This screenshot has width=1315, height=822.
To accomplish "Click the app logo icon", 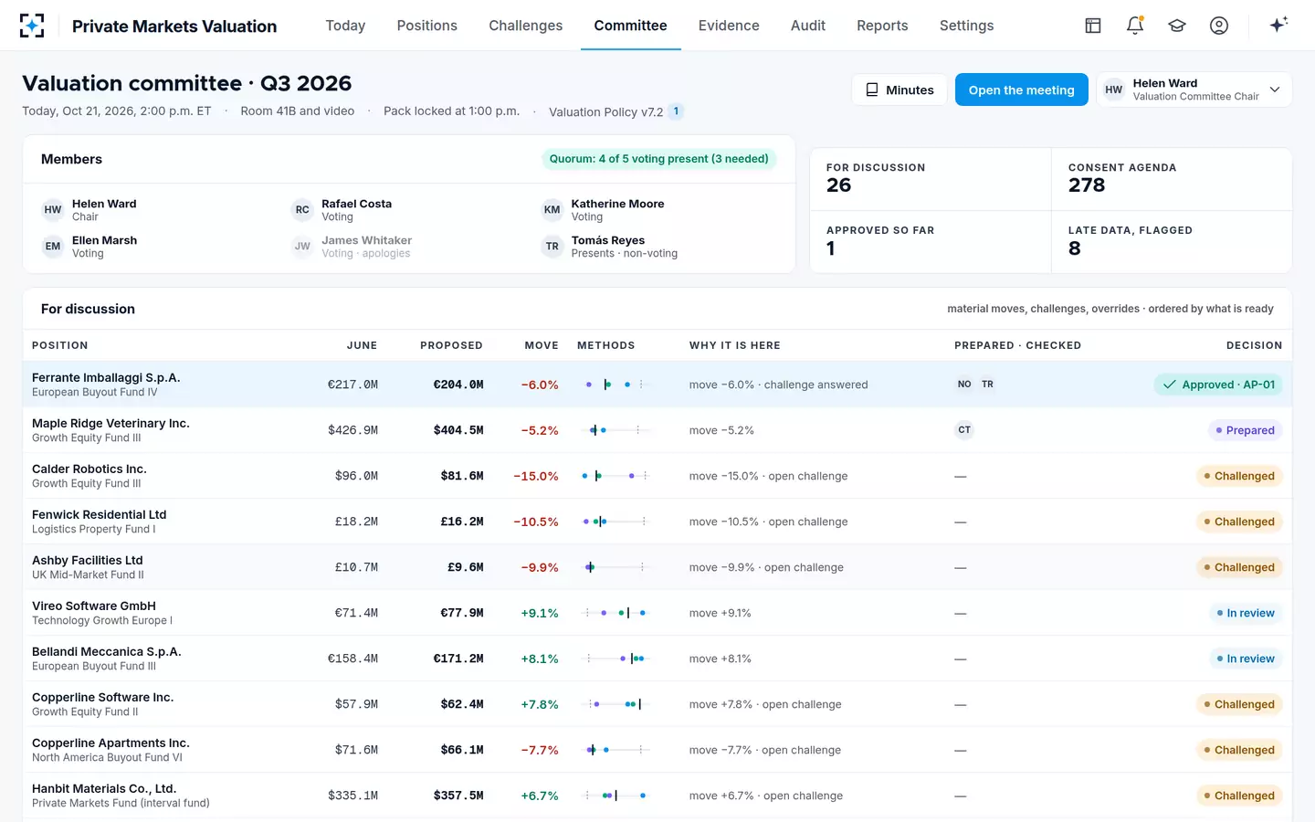I will 32,26.
